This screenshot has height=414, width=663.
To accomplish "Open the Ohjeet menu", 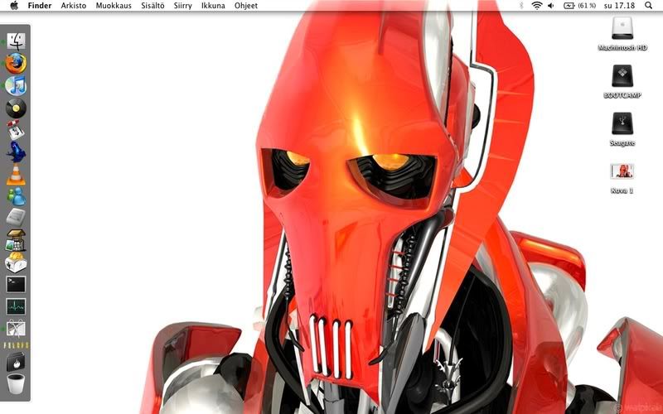I will (246, 6).
